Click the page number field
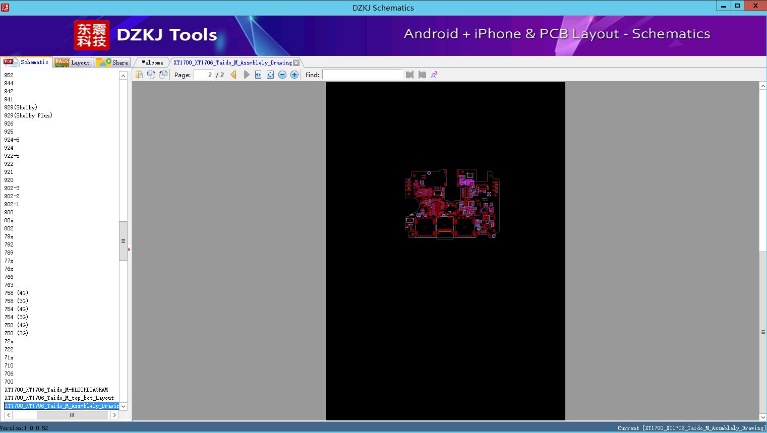Screen dimensions: 767x433 click(x=204, y=75)
